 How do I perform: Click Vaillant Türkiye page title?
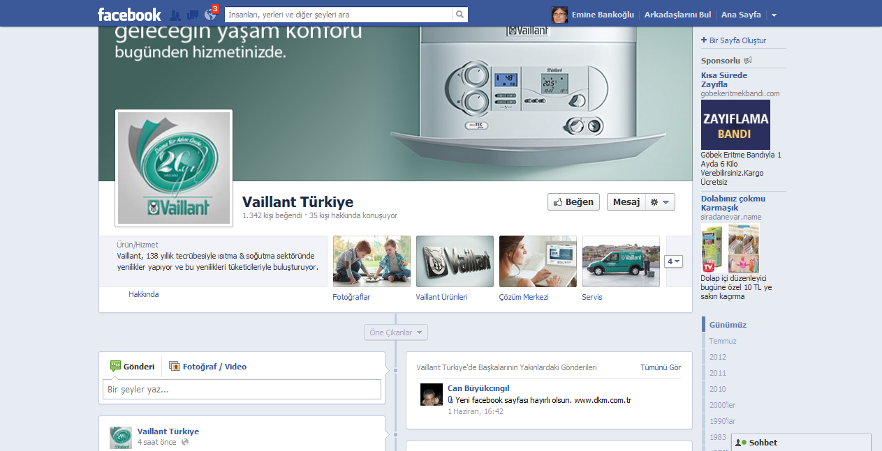(x=297, y=202)
